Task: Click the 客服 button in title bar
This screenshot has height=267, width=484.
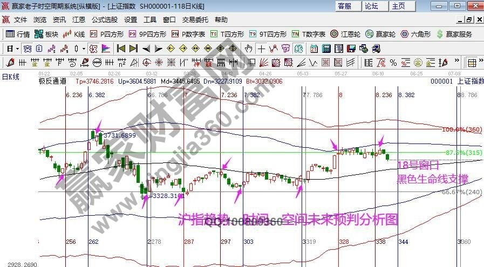Action: pyautogui.click(x=347, y=6)
